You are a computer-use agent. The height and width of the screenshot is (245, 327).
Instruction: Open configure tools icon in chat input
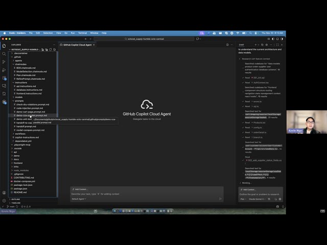269,199
